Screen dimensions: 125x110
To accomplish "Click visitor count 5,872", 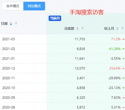I will (81, 107).
